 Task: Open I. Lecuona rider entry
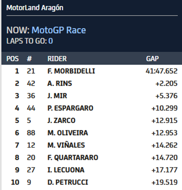pos(66,170)
